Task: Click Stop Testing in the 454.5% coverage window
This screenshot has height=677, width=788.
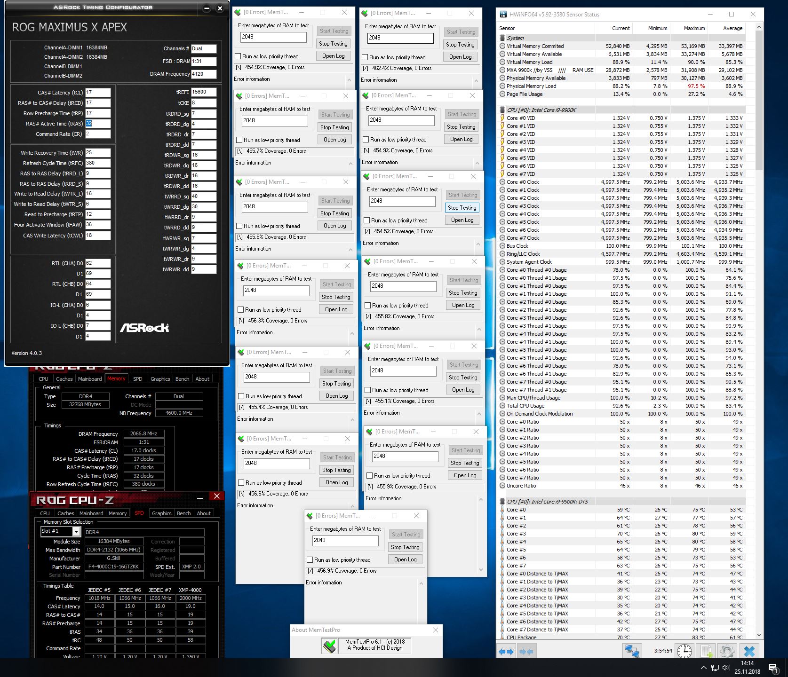Action: [x=462, y=208]
